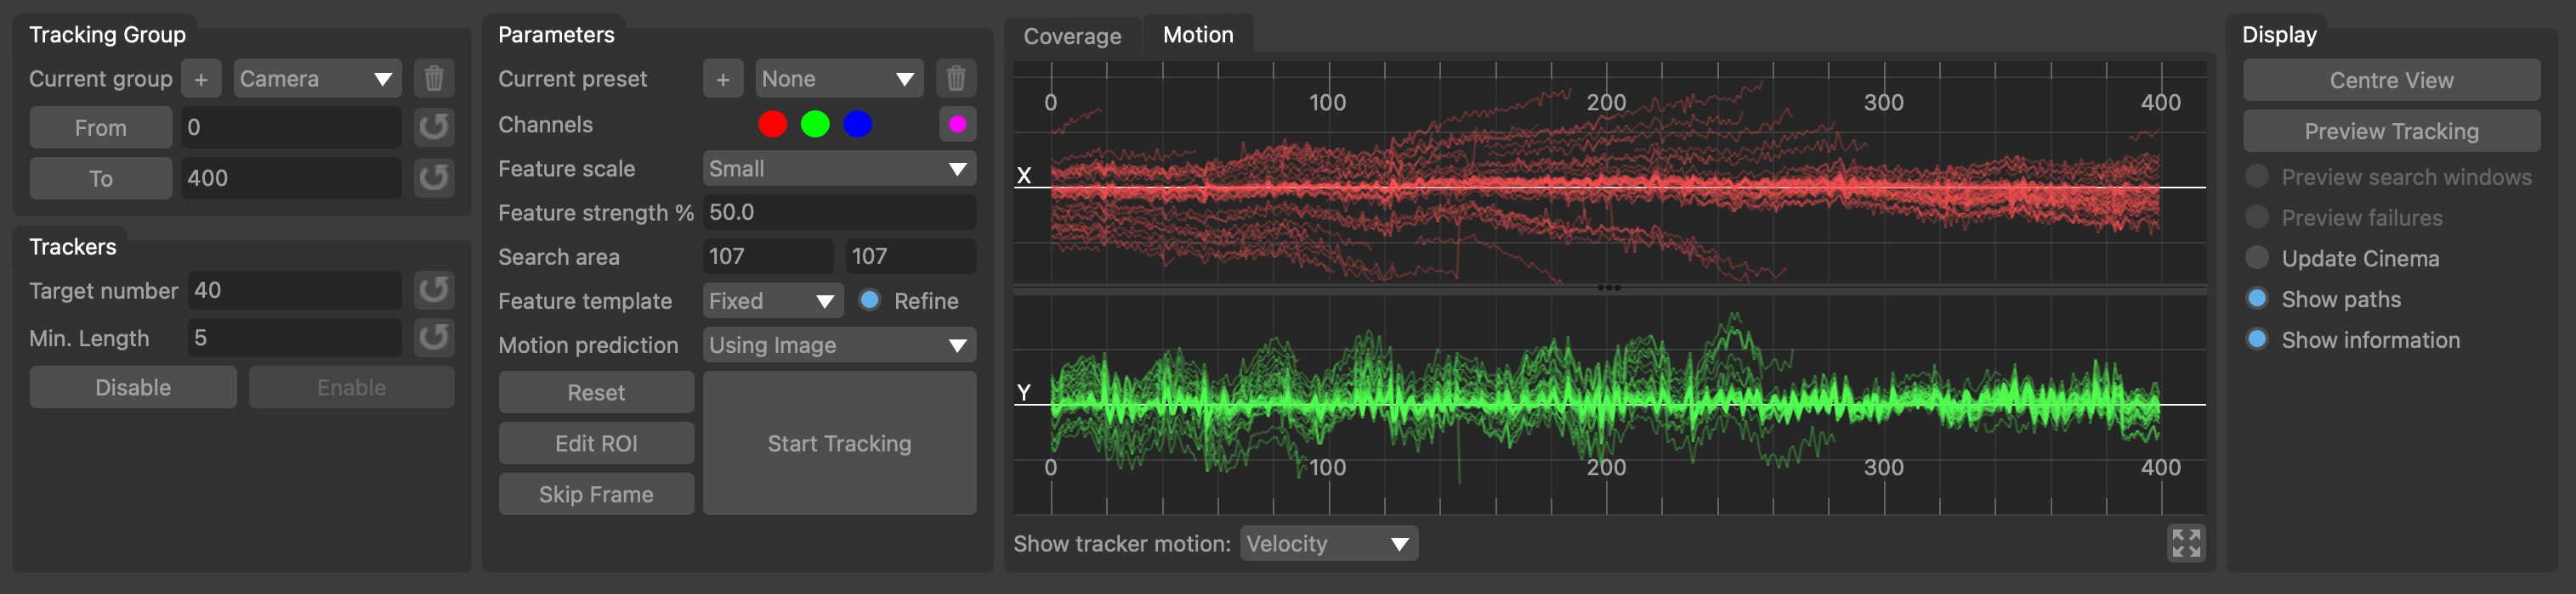Click the Feature strength % field
This screenshot has width=2576, height=594.
[x=839, y=213]
